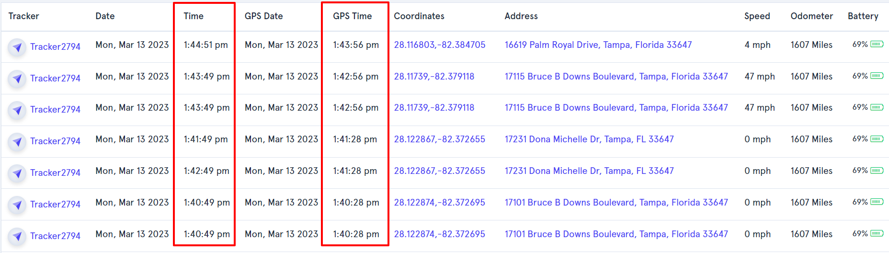Click the tracker arrow icon in the 1:44:51 pm row

click(x=17, y=47)
